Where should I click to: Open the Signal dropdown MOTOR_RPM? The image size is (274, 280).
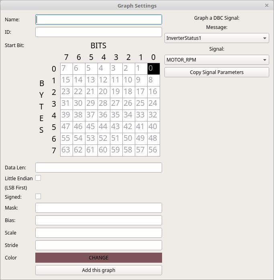pos(217,60)
